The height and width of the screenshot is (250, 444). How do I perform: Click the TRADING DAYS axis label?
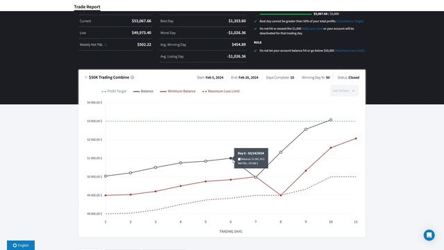pyautogui.click(x=231, y=231)
